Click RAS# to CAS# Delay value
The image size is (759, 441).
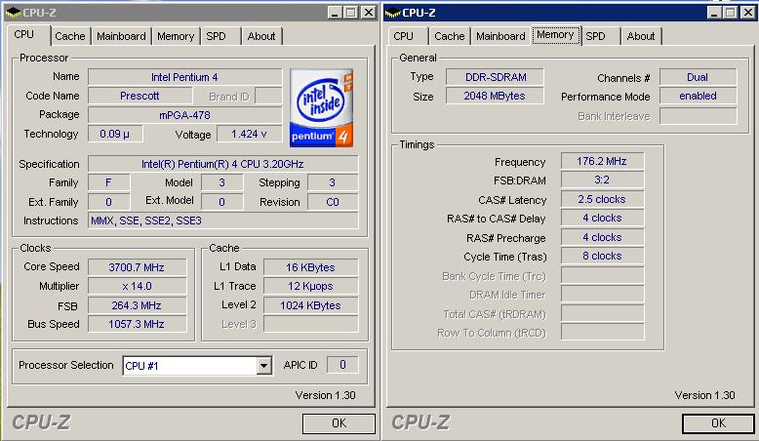point(602,219)
